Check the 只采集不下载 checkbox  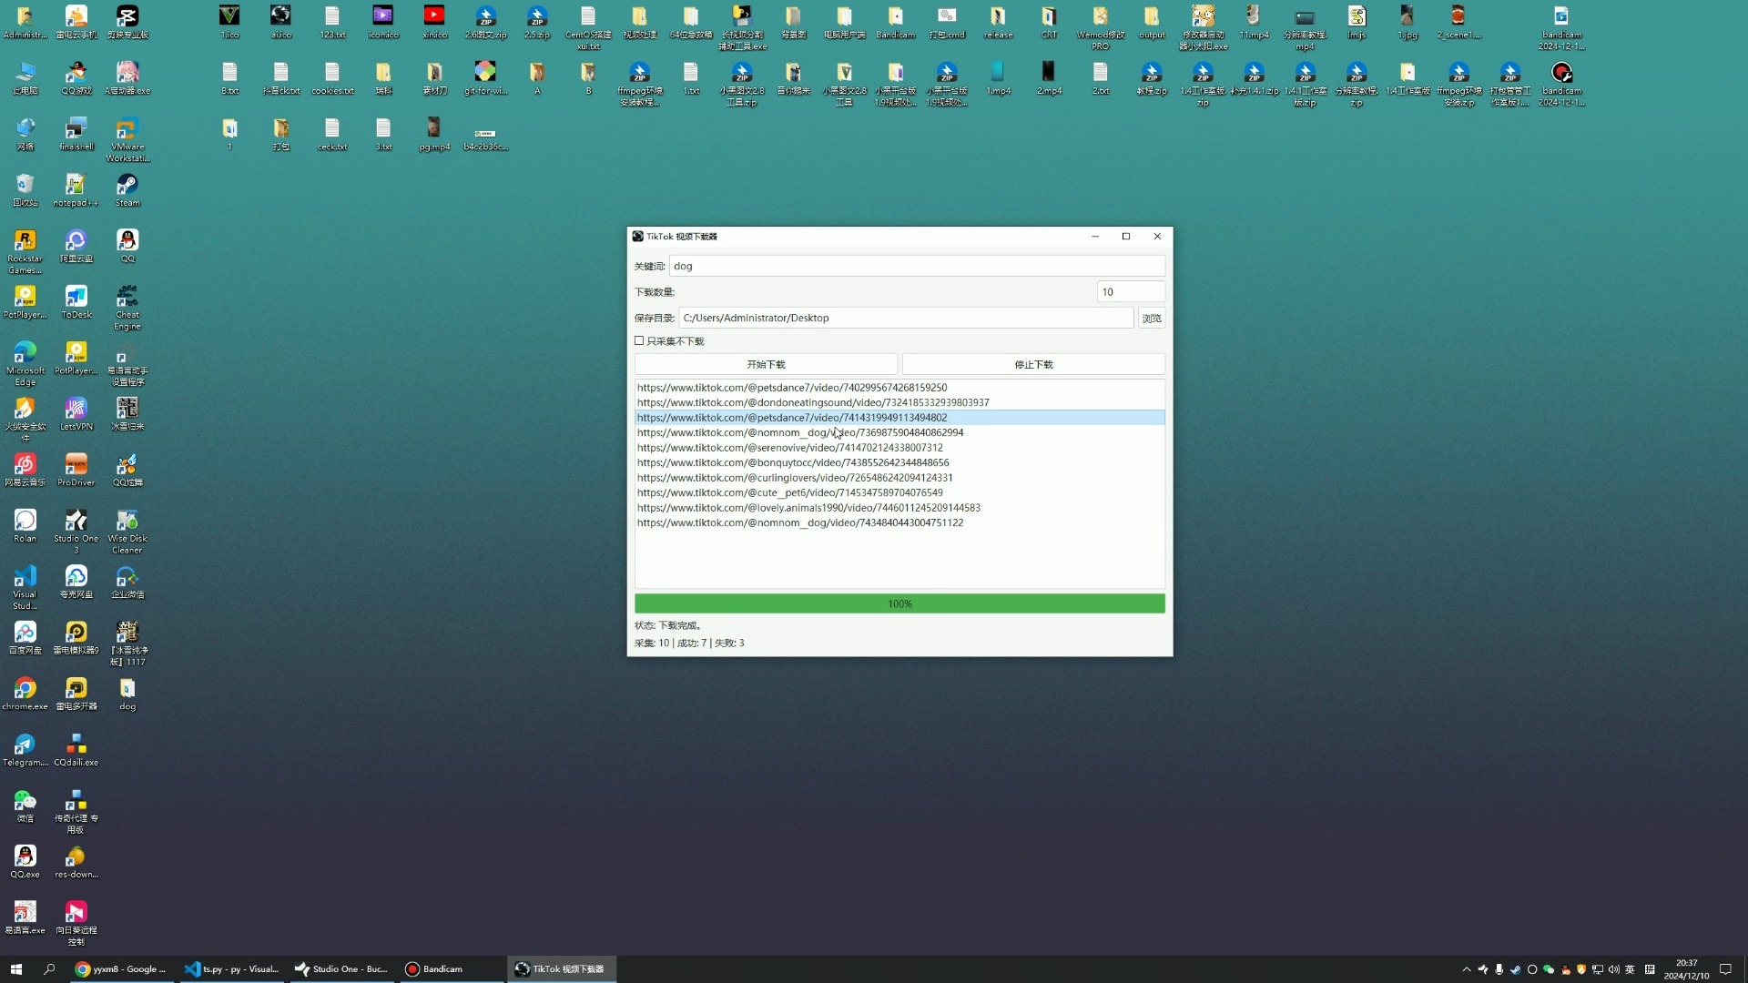pos(639,340)
